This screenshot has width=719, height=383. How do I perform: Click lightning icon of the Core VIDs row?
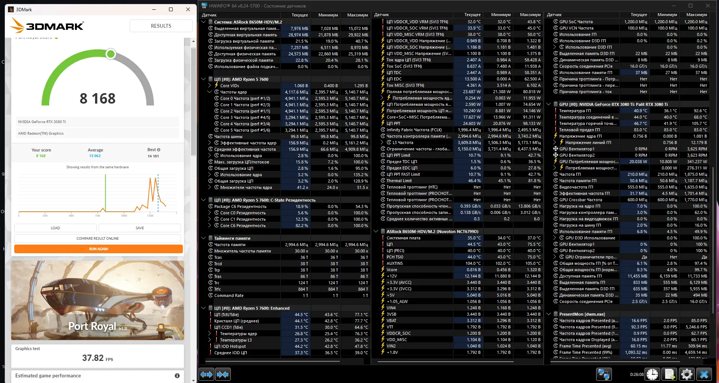coord(217,86)
